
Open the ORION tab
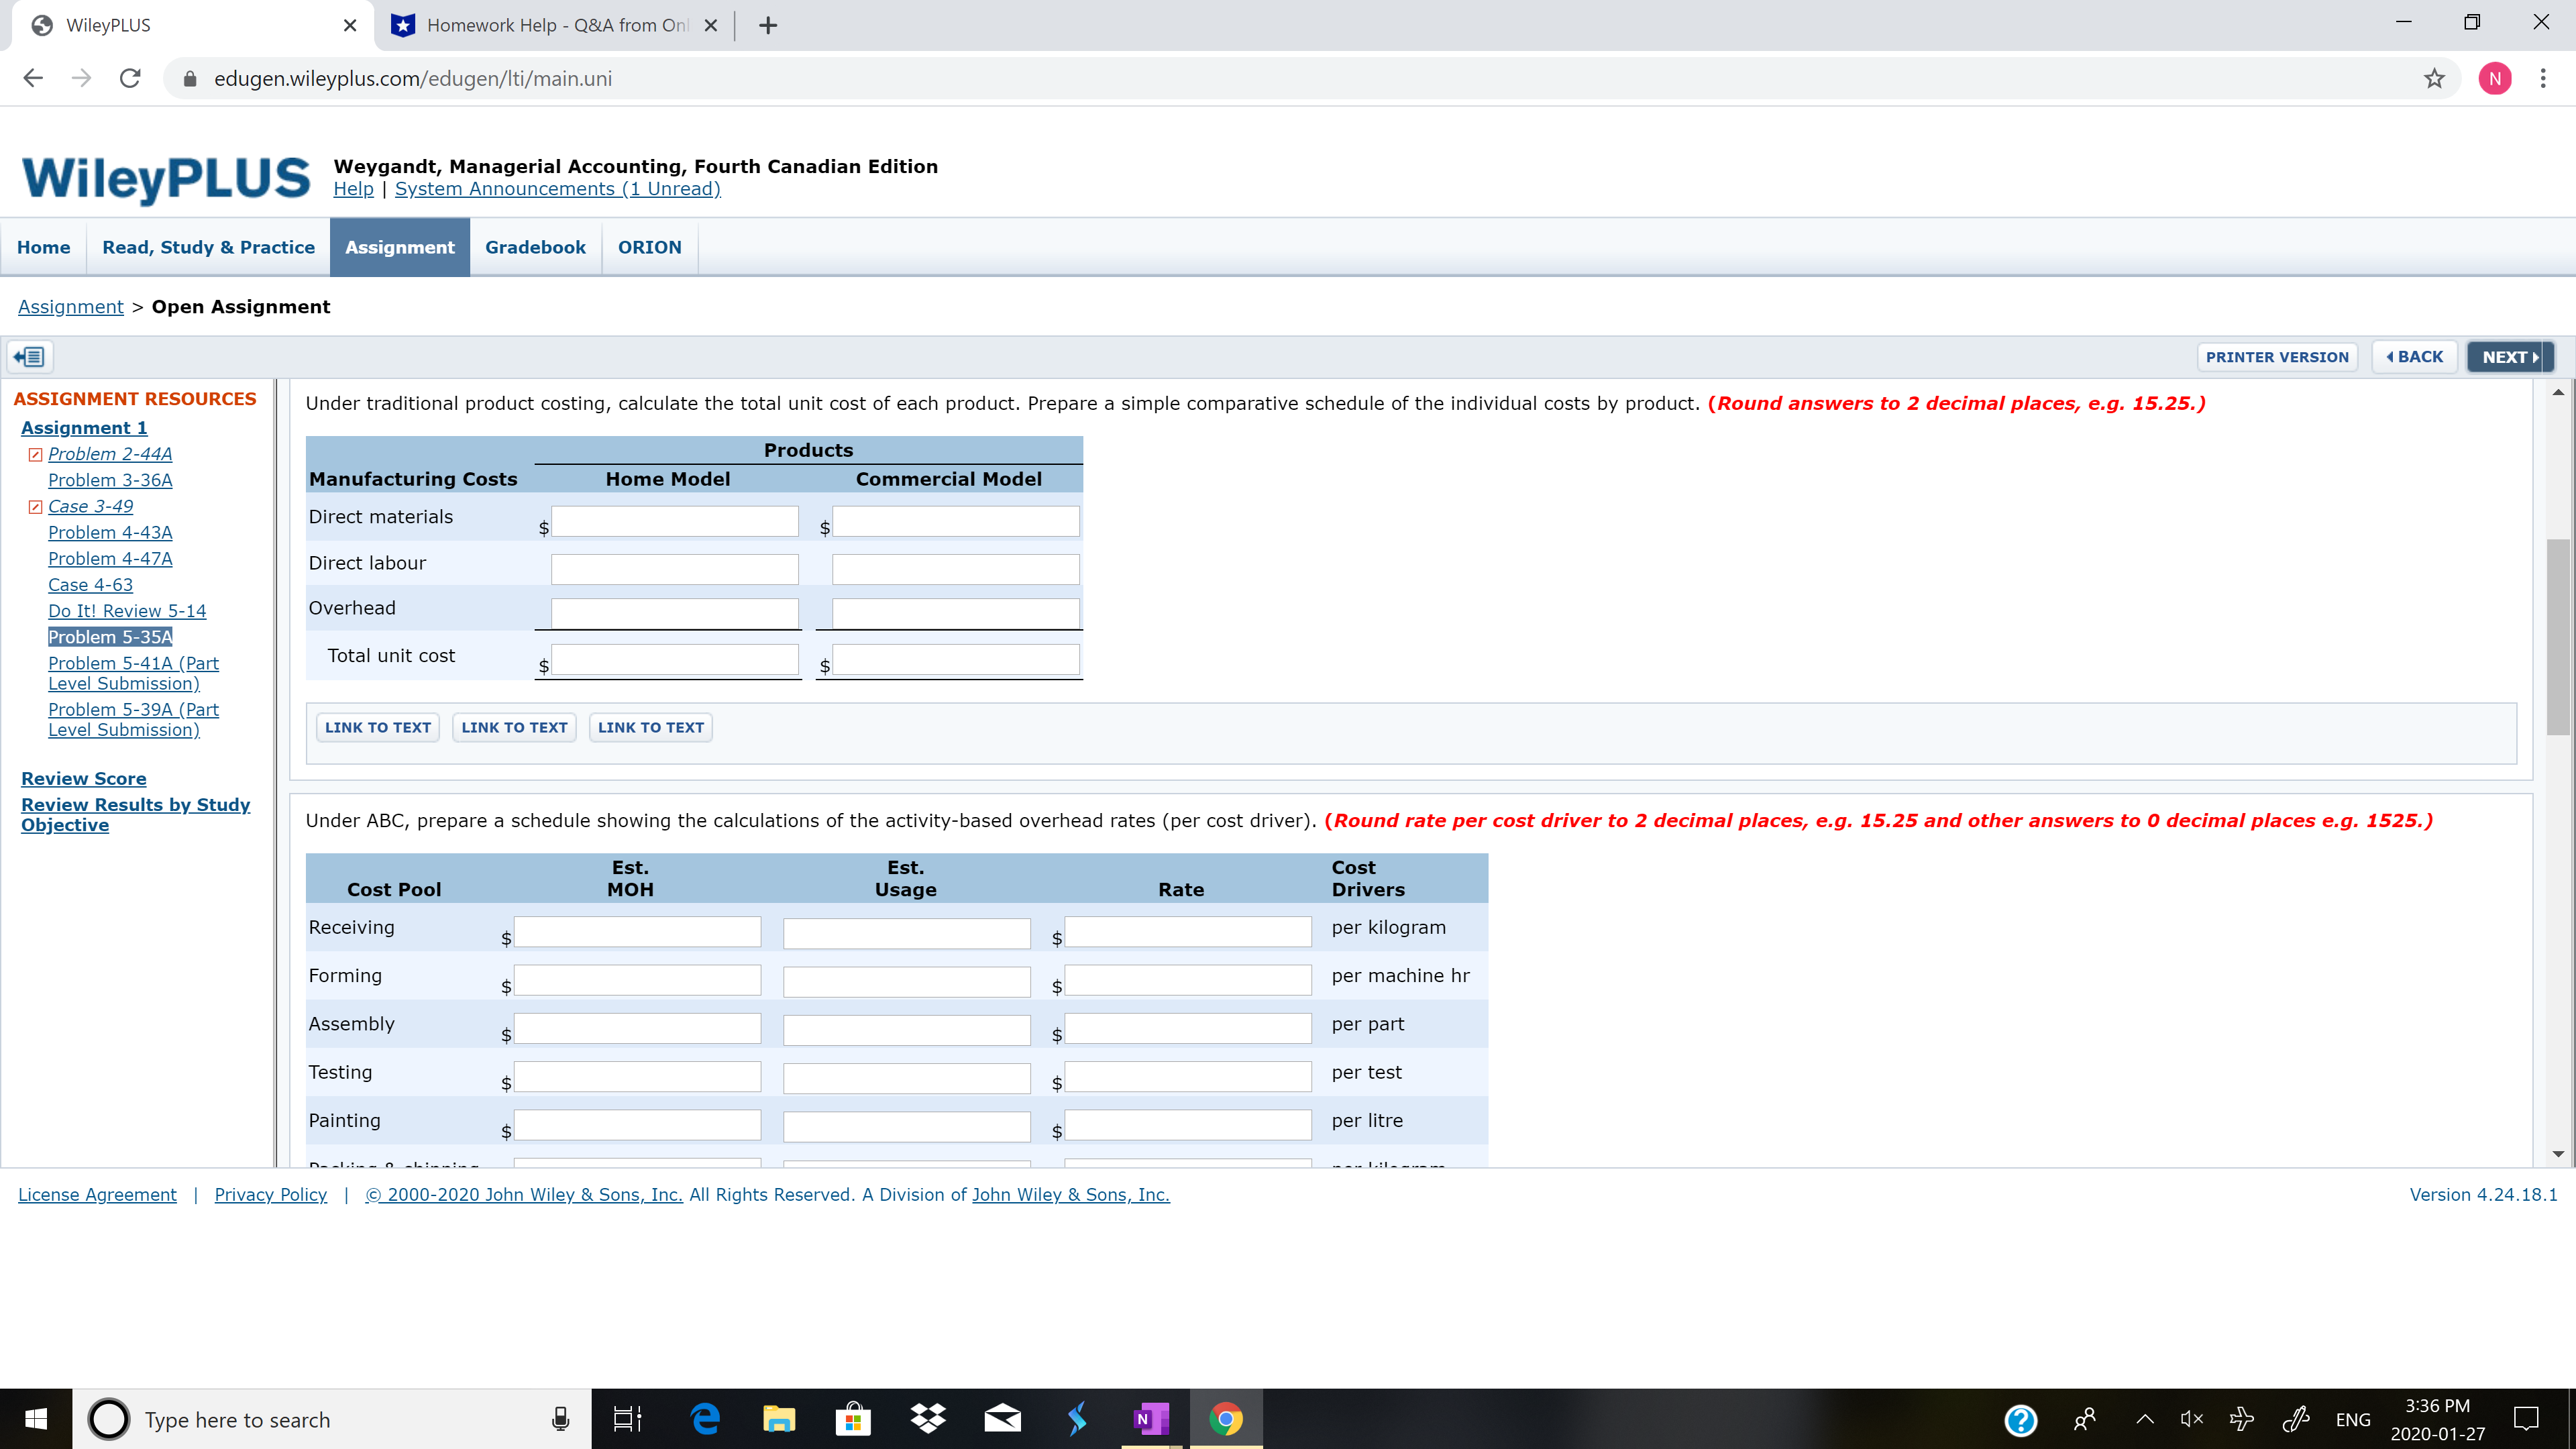[x=649, y=247]
